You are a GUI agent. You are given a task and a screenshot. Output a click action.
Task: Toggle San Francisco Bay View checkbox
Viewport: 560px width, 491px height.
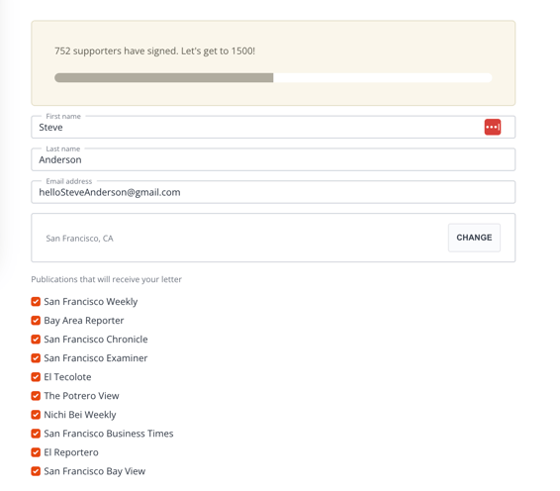(36, 471)
